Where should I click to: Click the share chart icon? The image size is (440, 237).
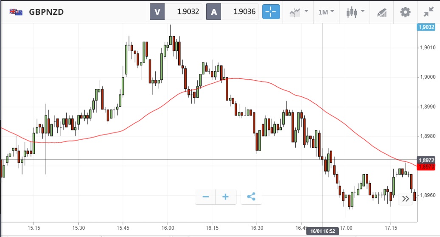(x=251, y=197)
